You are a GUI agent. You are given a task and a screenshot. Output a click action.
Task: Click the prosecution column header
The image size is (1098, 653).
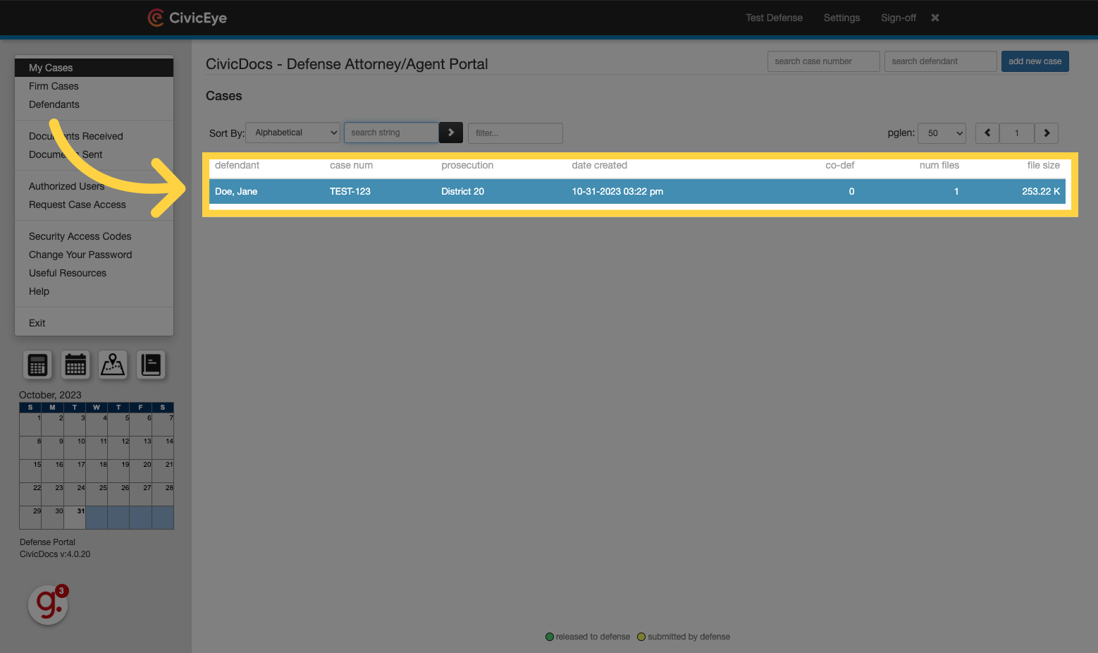click(x=467, y=165)
